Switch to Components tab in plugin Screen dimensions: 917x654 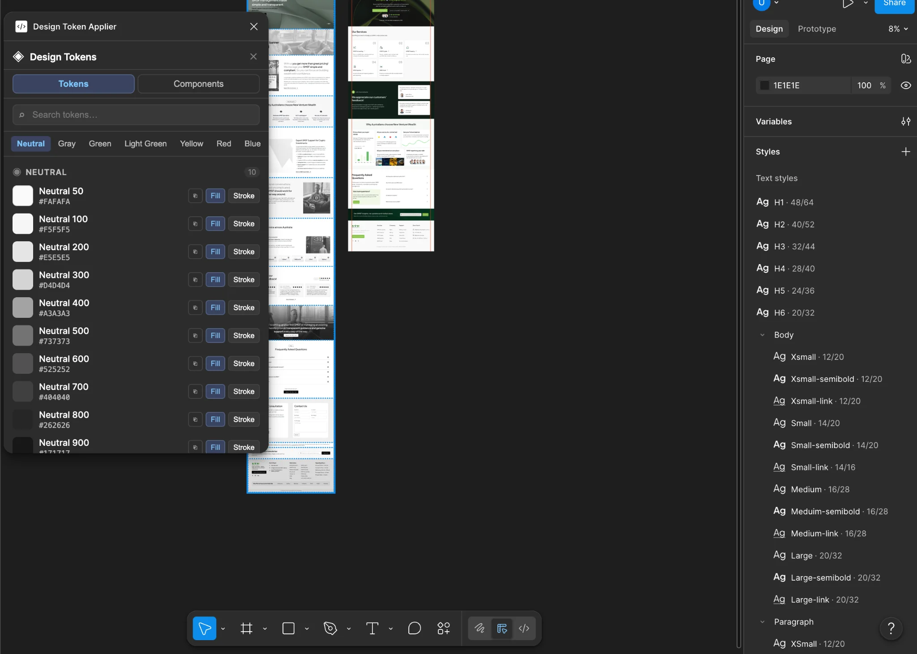(x=198, y=84)
